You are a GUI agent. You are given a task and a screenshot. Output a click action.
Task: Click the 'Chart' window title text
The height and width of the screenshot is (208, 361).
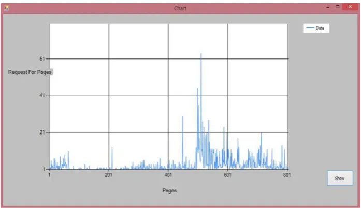[x=180, y=8]
